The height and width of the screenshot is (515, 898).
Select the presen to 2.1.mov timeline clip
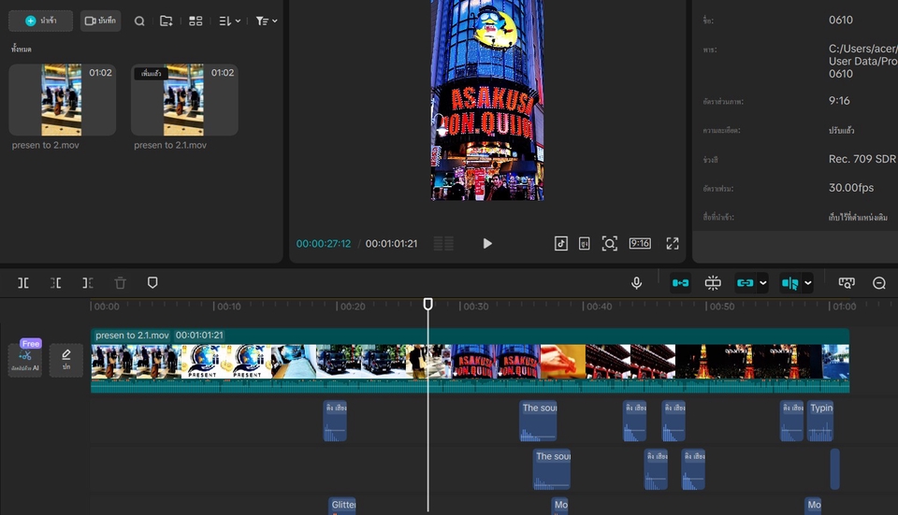[470, 361]
